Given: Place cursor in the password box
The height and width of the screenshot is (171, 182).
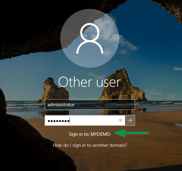Looking at the screenshot, I should click(85, 120).
